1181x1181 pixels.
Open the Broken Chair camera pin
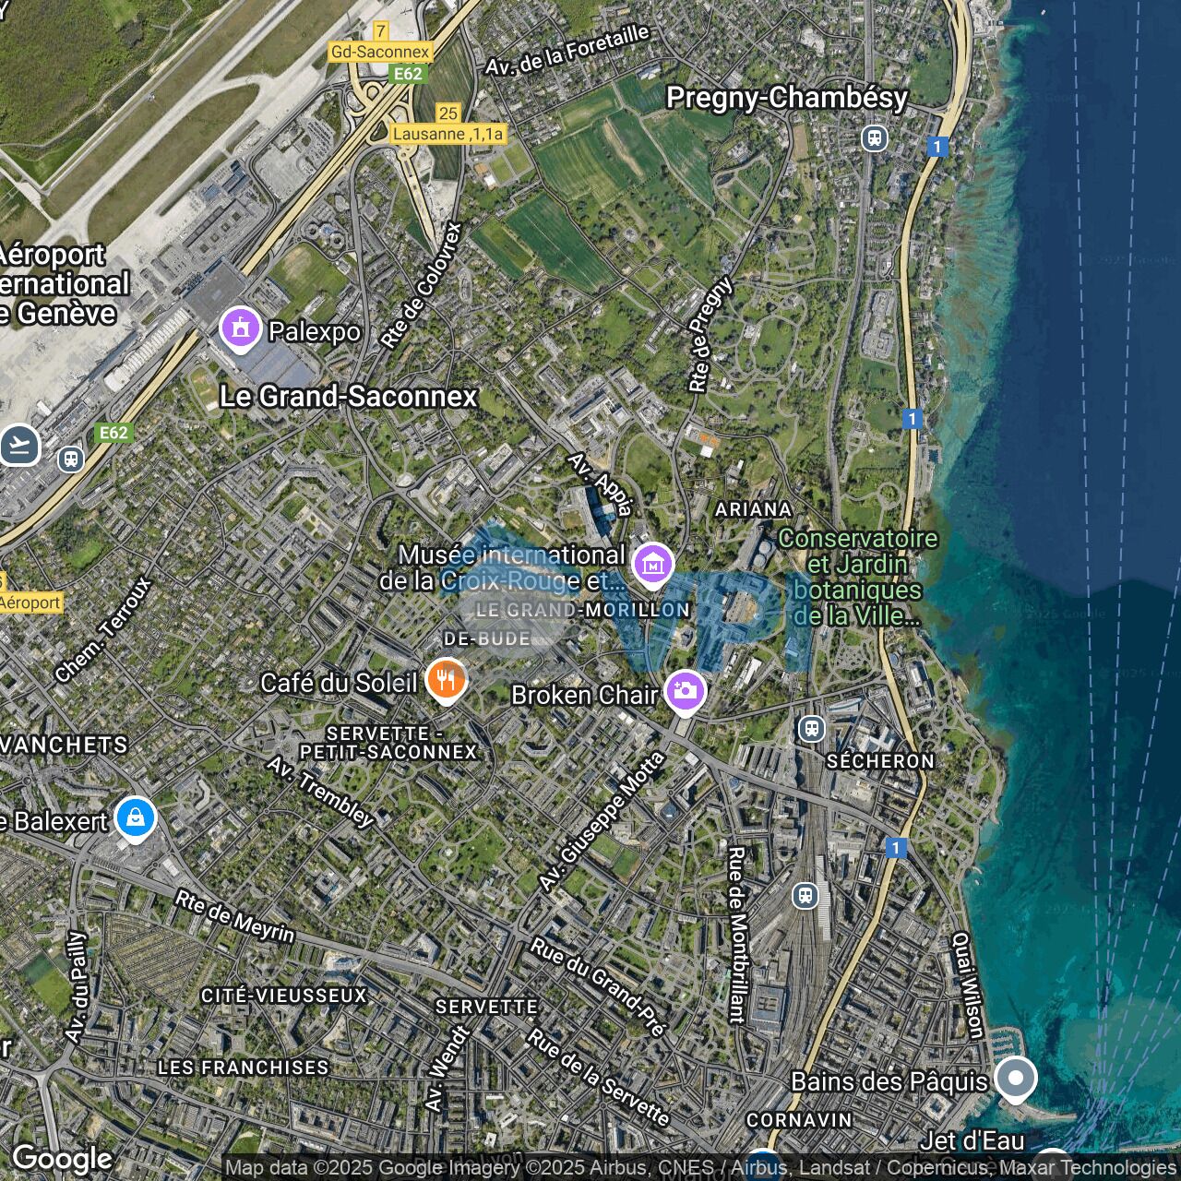pos(685,692)
